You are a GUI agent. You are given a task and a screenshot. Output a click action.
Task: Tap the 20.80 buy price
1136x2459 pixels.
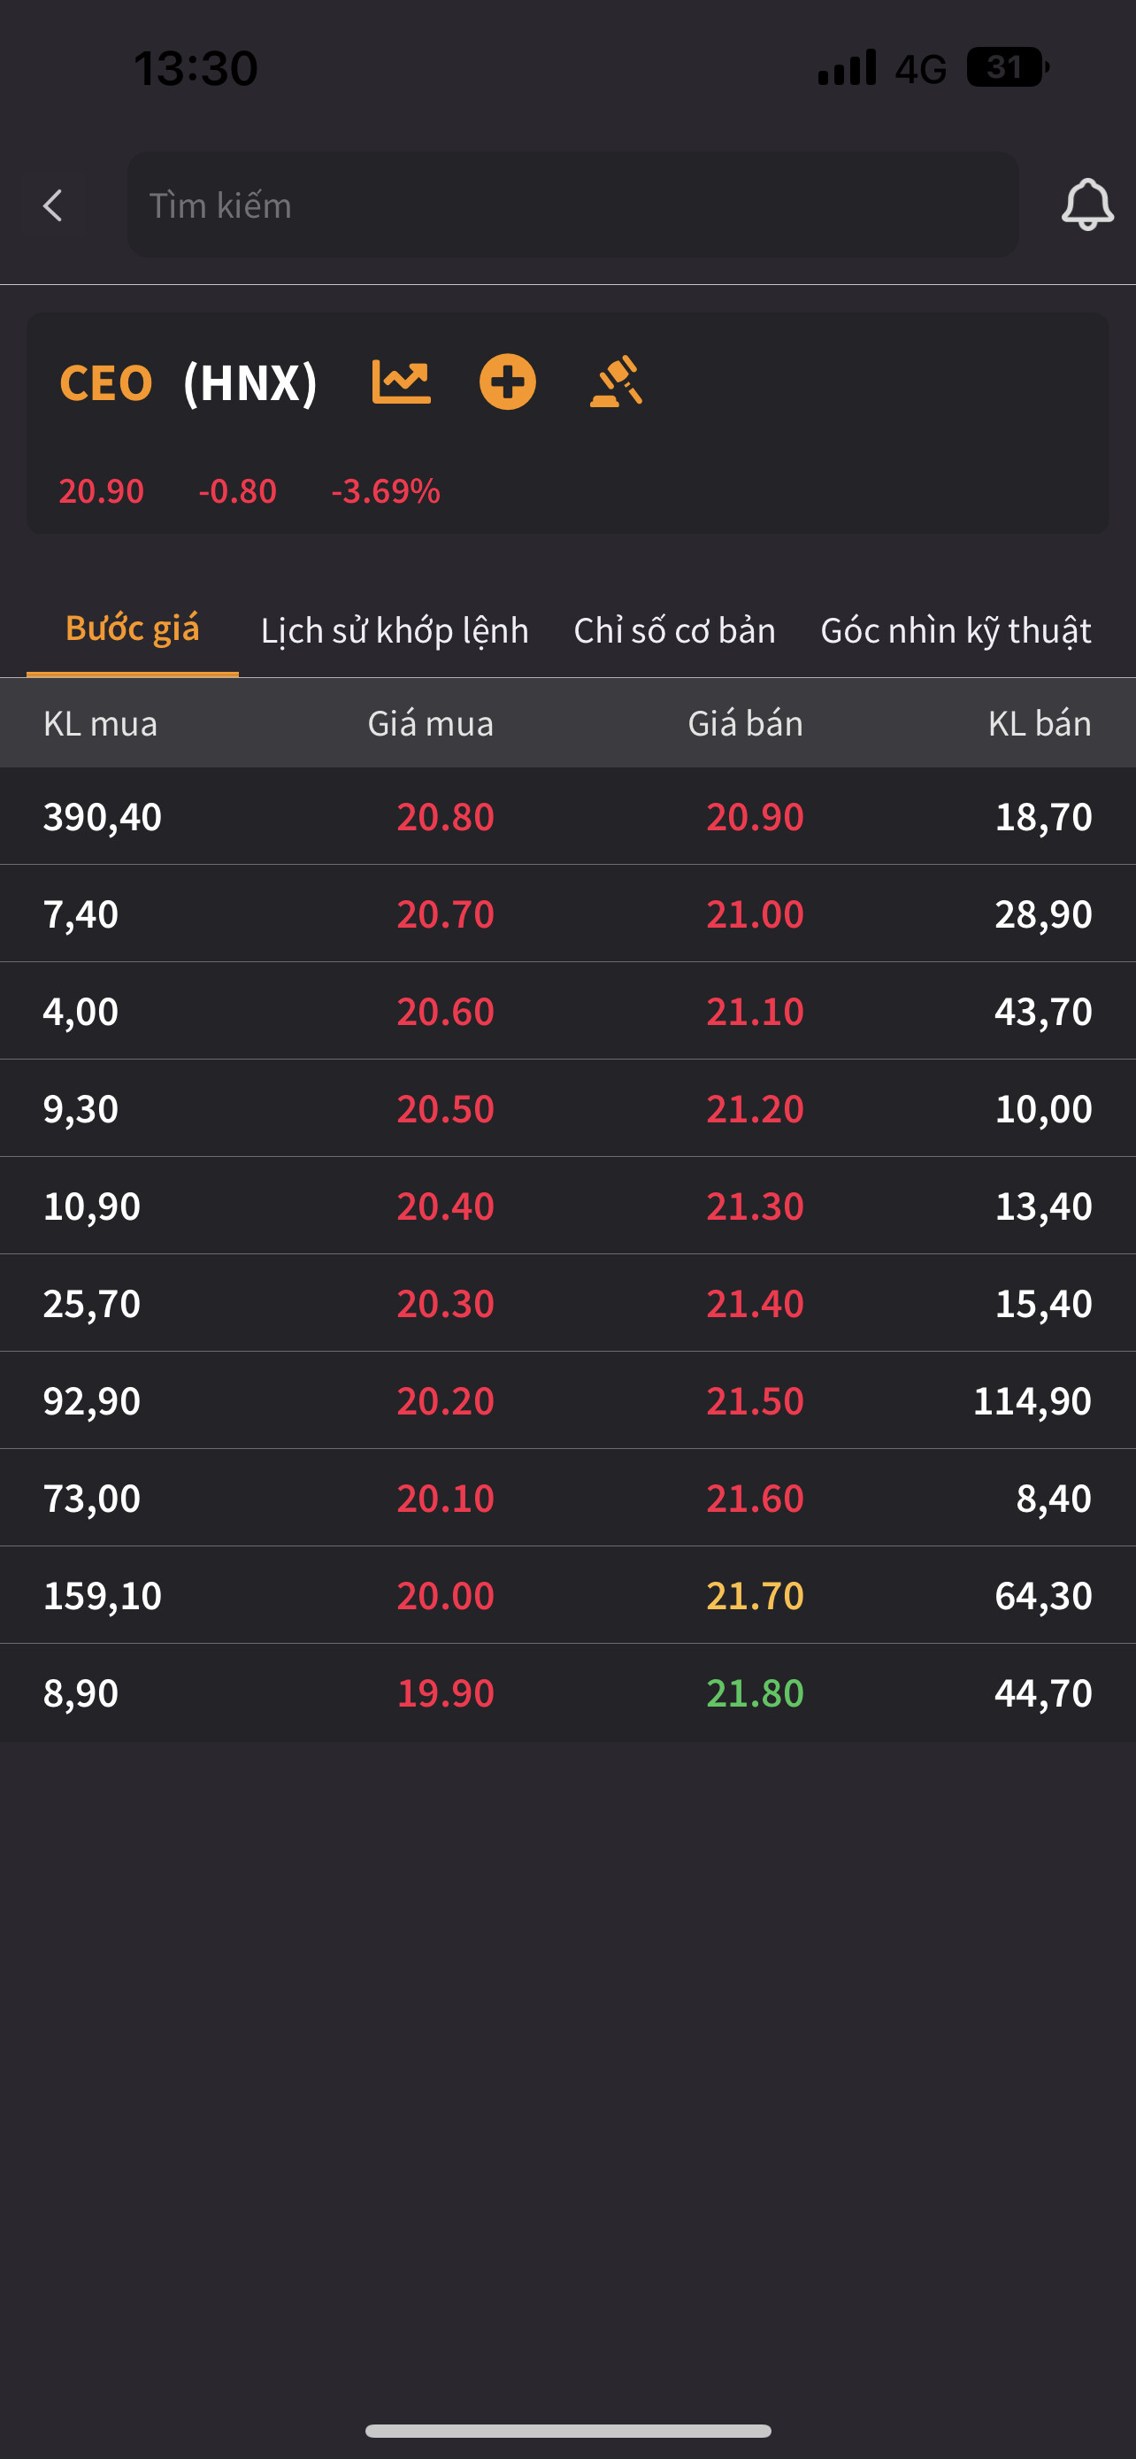pos(445,817)
